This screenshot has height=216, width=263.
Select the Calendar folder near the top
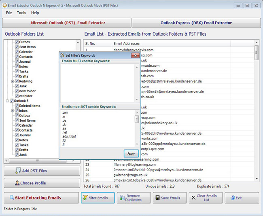point(26,52)
